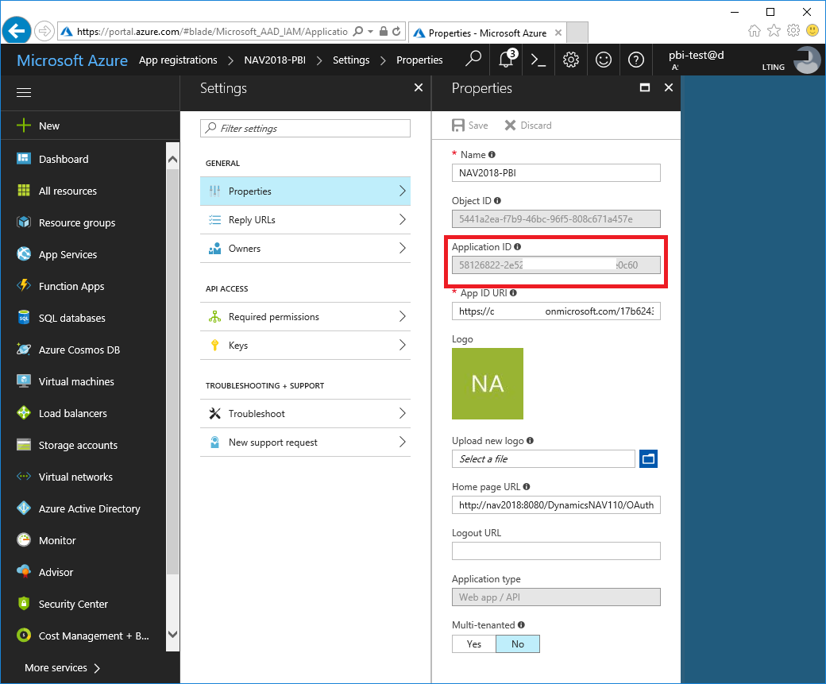This screenshot has width=826, height=684.
Task: Click the address bar search magnifier
Action: point(358,31)
